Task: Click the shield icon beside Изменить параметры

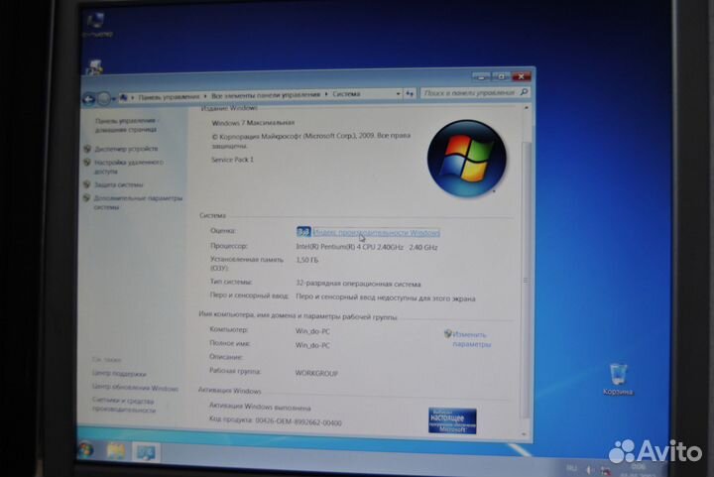Action: point(447,334)
